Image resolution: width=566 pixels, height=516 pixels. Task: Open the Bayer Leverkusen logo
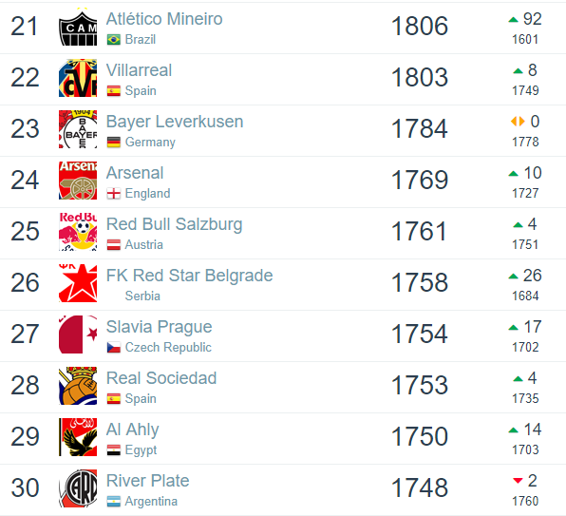pyautogui.click(x=78, y=129)
